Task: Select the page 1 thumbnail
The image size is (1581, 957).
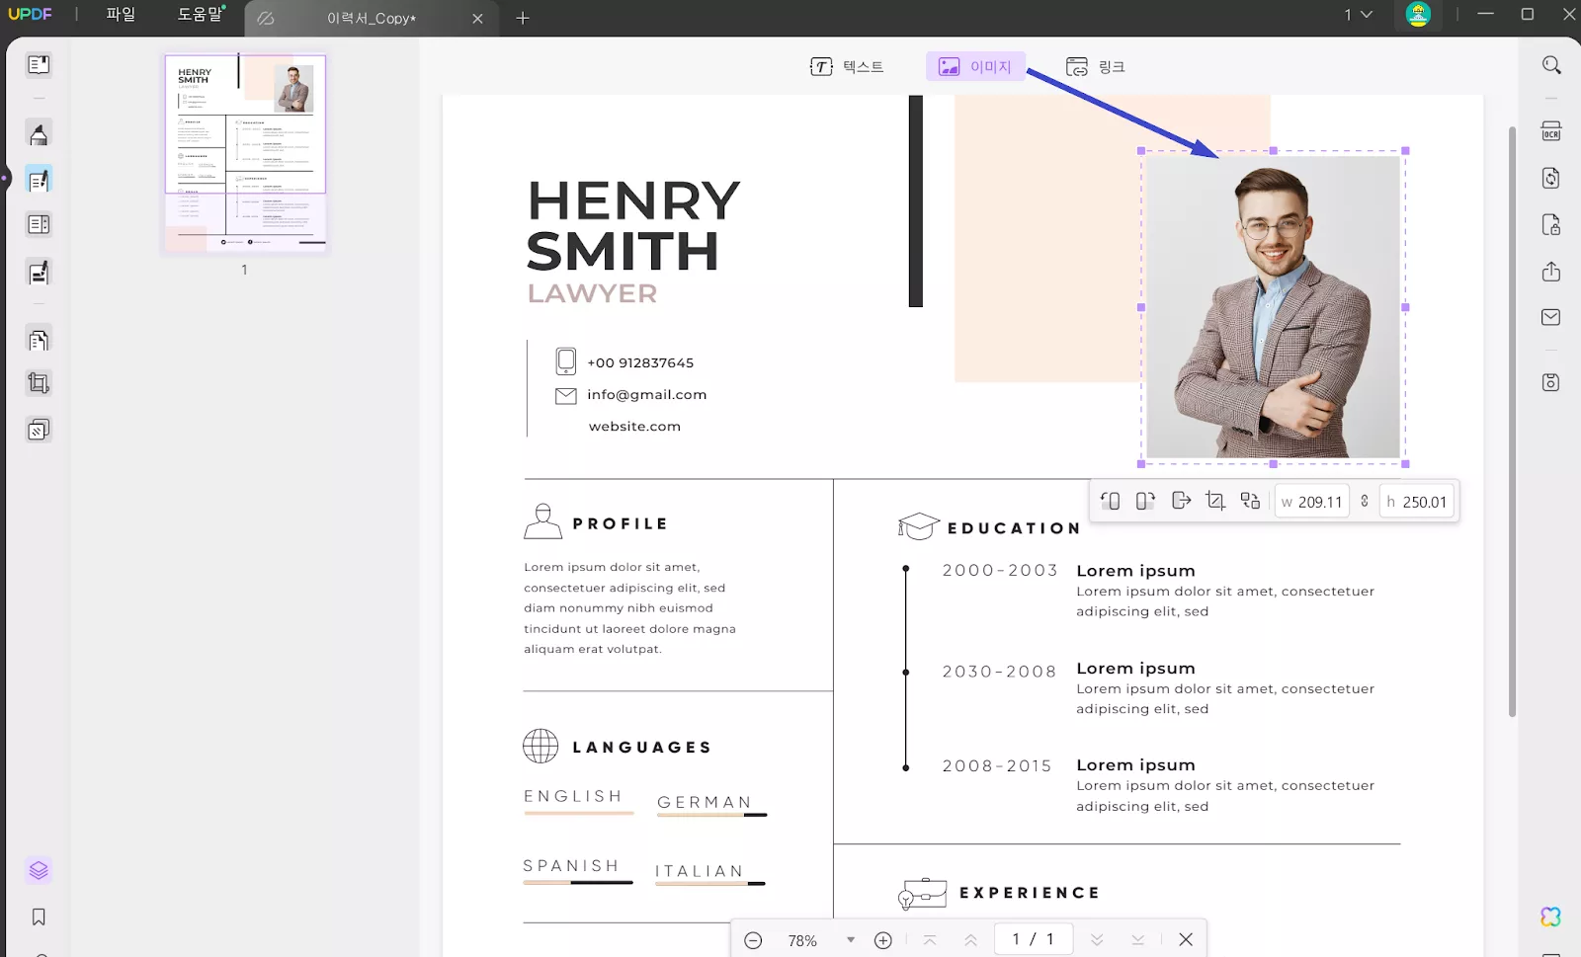Action: click(245, 153)
